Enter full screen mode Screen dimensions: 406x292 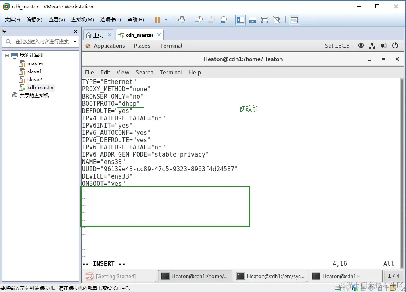[x=265, y=20]
